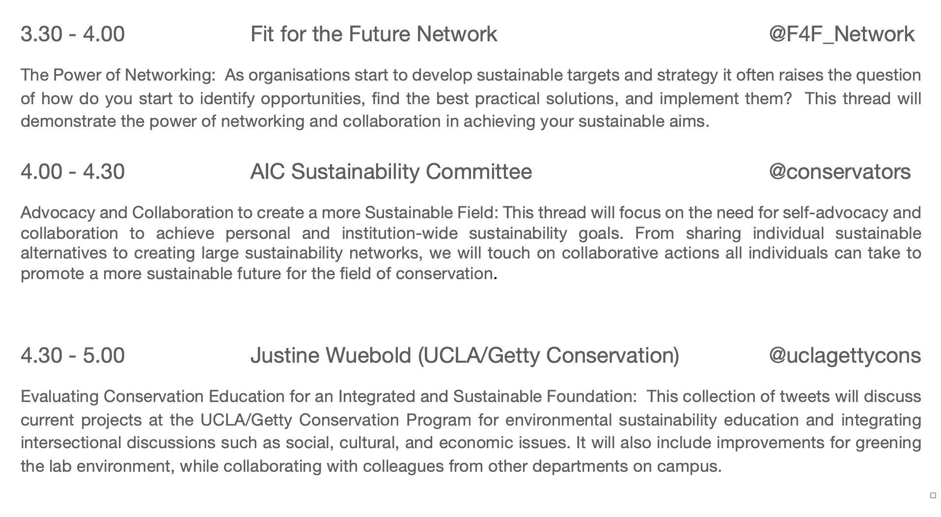
Task: Open the @uclagettycons Twitter handle
Action: (845, 356)
